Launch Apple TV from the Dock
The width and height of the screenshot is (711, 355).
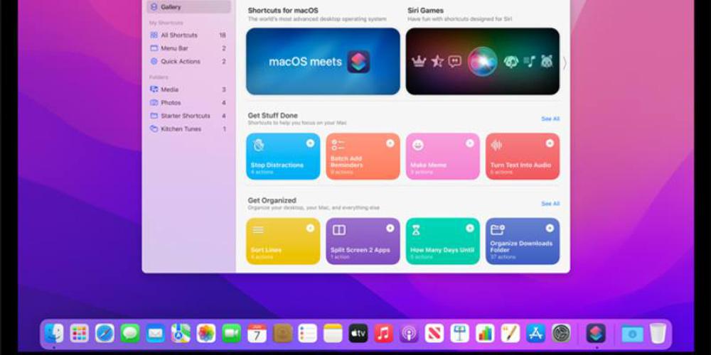coord(358,333)
